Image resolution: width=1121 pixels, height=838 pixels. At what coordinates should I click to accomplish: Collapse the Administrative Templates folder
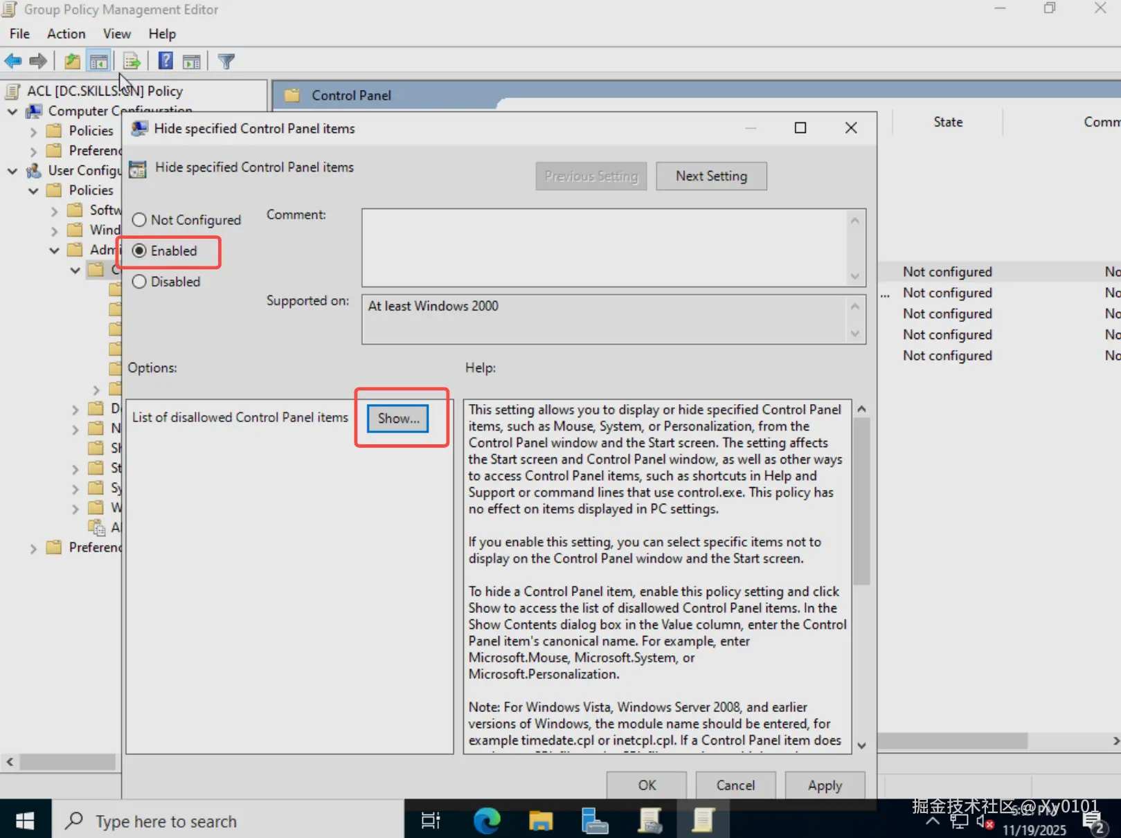pos(54,250)
